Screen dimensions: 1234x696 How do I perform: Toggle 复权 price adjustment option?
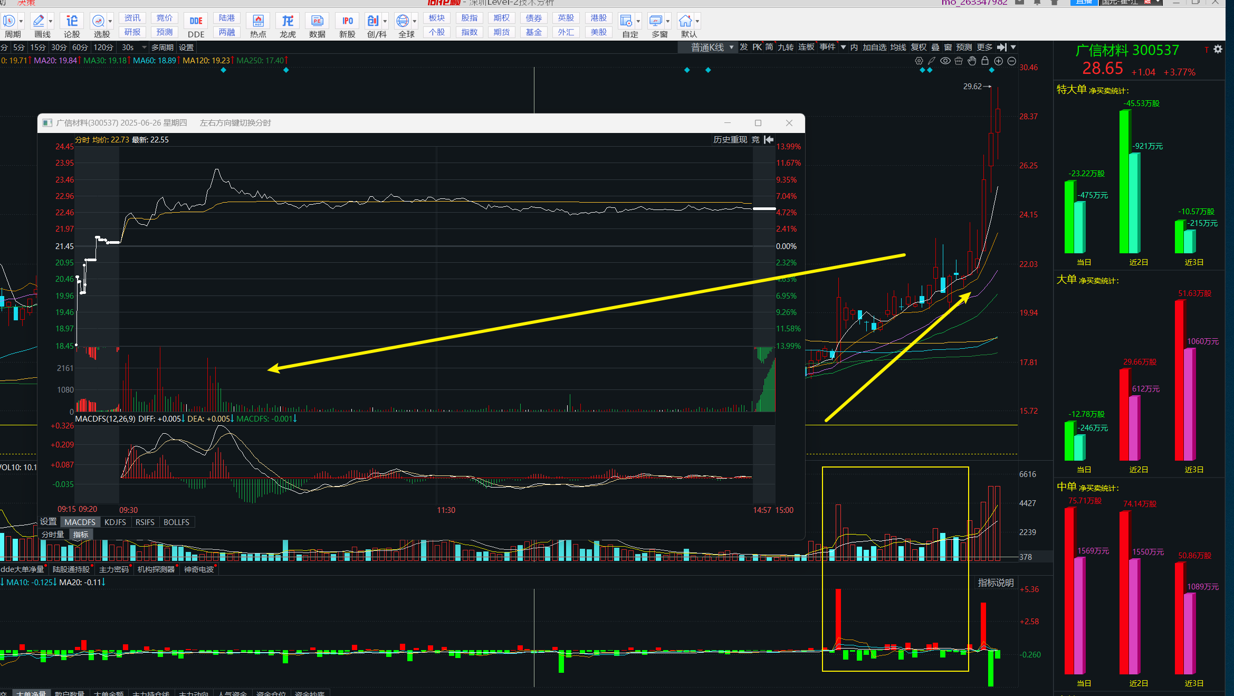(919, 47)
